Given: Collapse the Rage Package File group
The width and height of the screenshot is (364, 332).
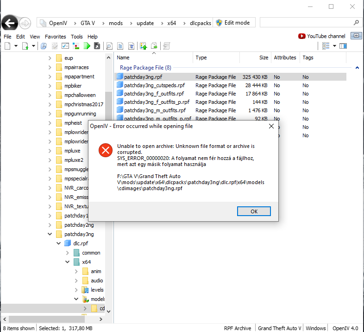Looking at the screenshot, I should click(x=357, y=68).
